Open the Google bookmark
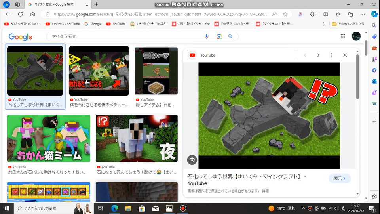 [93, 24]
